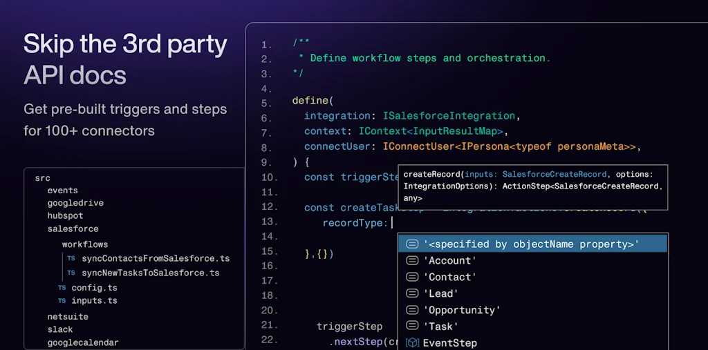
Task: Click 'connectUser' parameter on line 8
Action: [x=337, y=146]
